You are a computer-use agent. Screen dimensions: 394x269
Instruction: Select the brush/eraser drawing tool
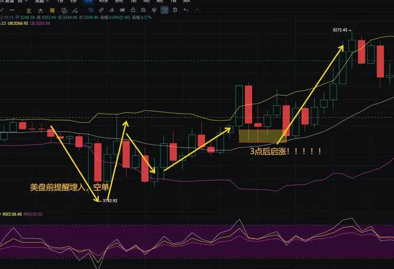112,10
